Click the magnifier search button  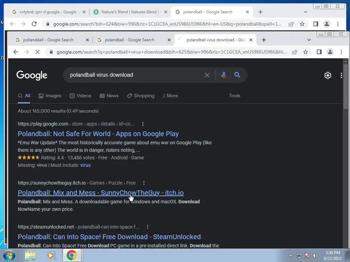pyautogui.click(x=237, y=75)
